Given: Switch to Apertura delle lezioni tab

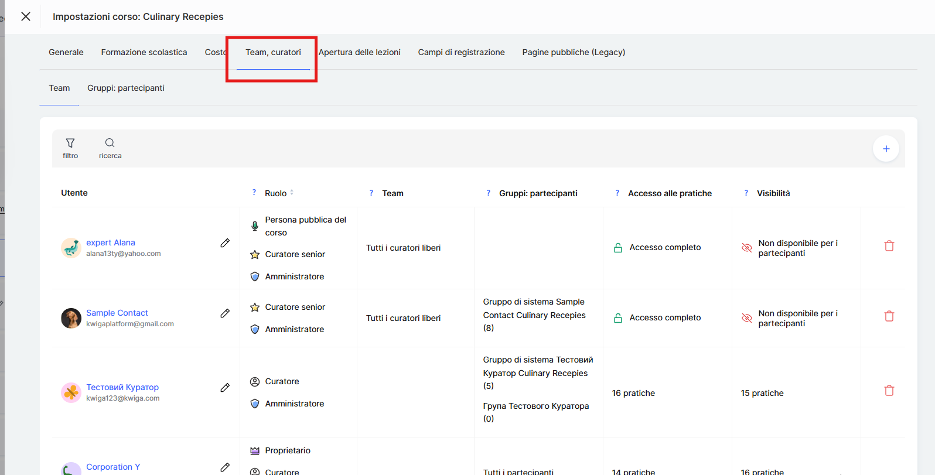Looking at the screenshot, I should click(359, 52).
